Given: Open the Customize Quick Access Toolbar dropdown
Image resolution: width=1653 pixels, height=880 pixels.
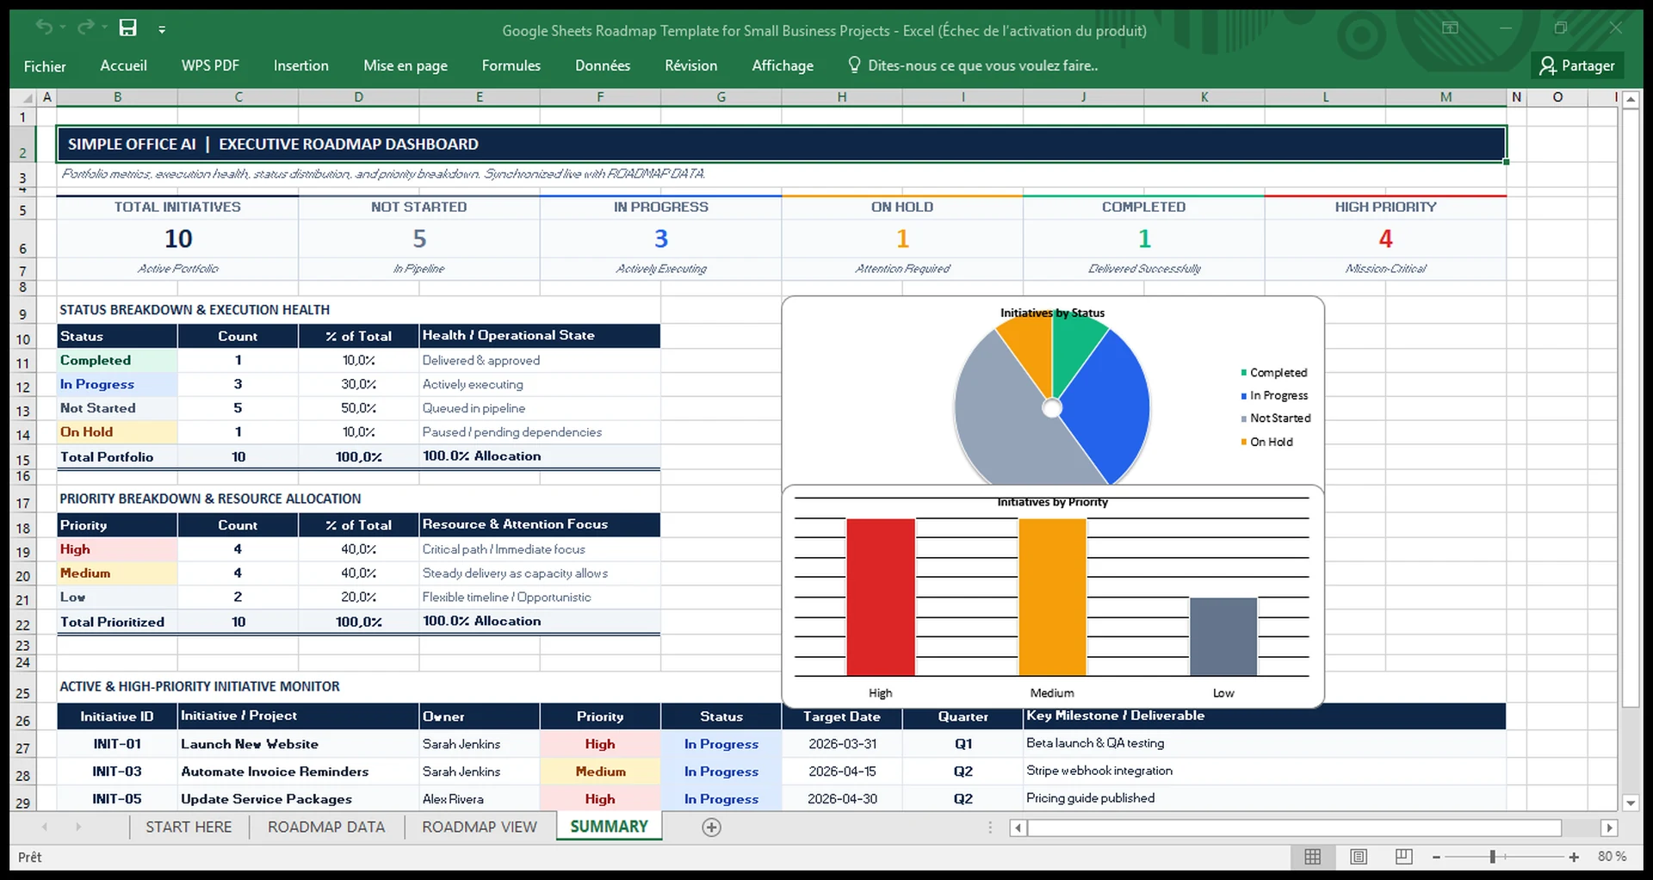Looking at the screenshot, I should 162,29.
